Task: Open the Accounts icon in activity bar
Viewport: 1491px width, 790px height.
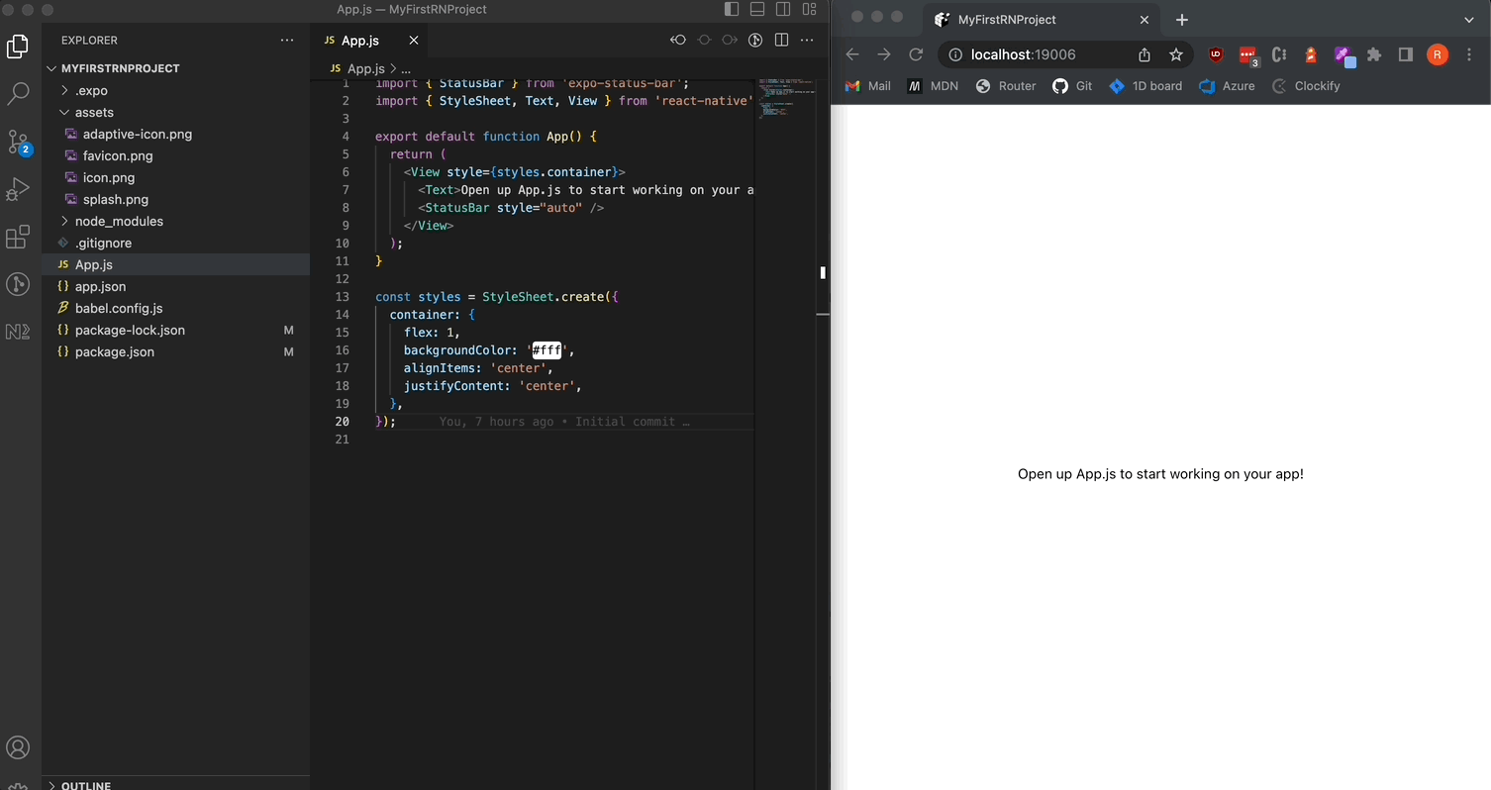Action: point(19,747)
